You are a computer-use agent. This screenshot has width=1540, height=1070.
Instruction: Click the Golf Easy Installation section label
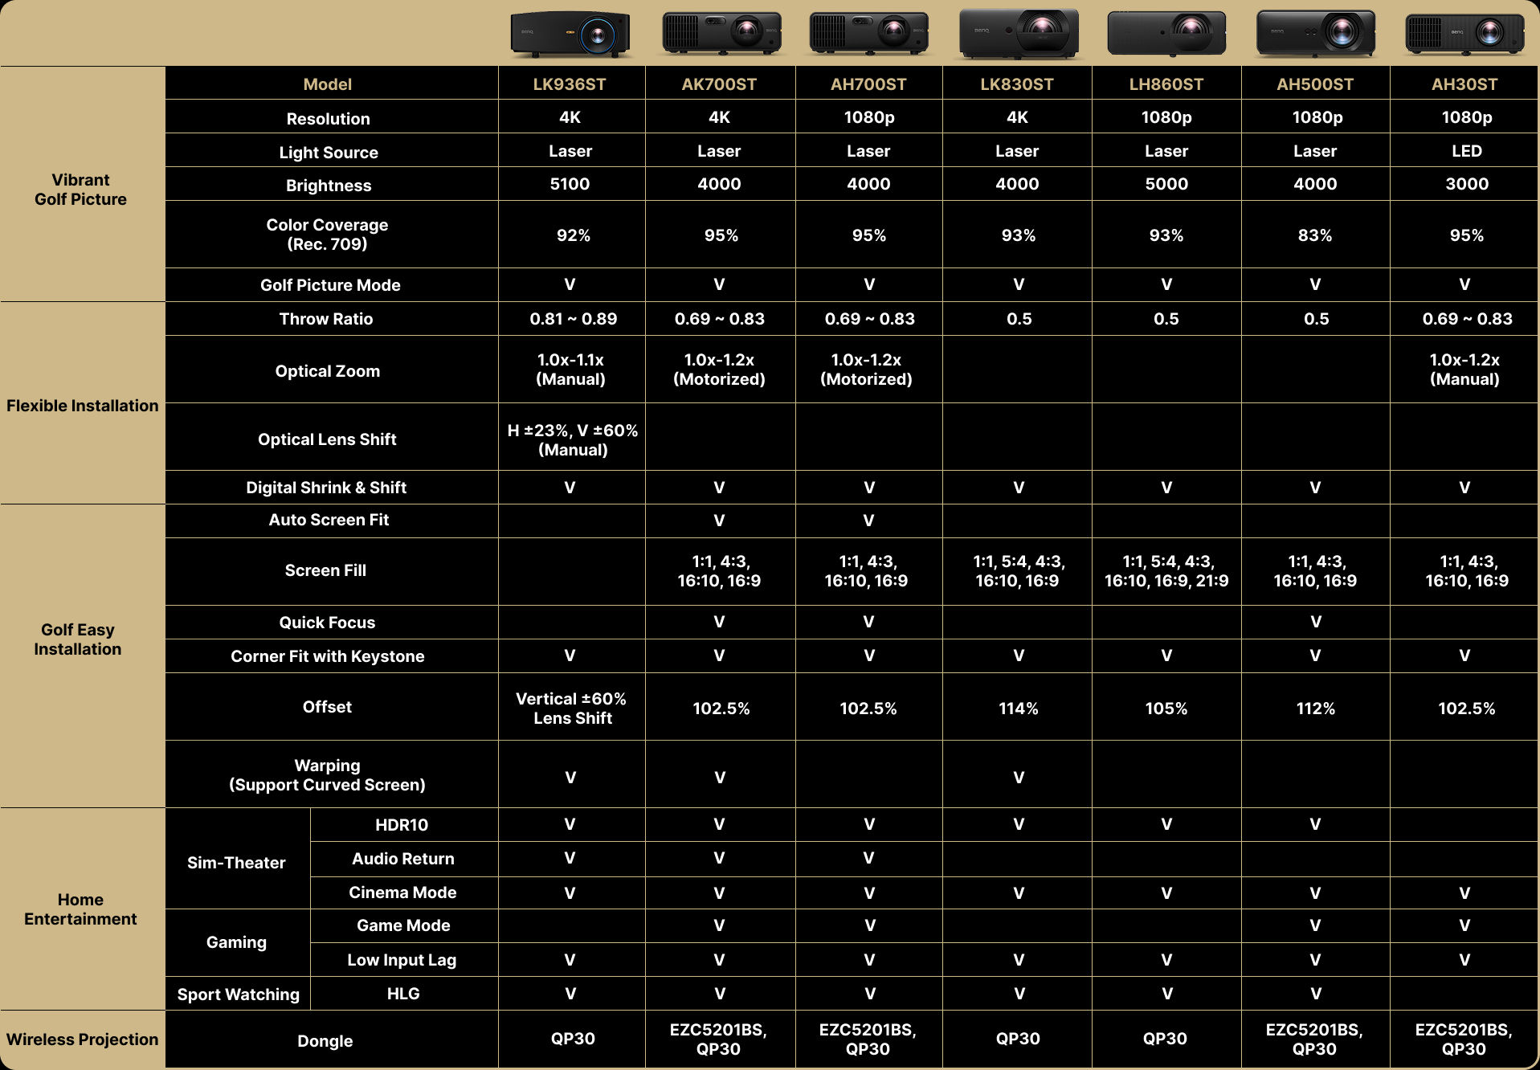[x=78, y=639]
